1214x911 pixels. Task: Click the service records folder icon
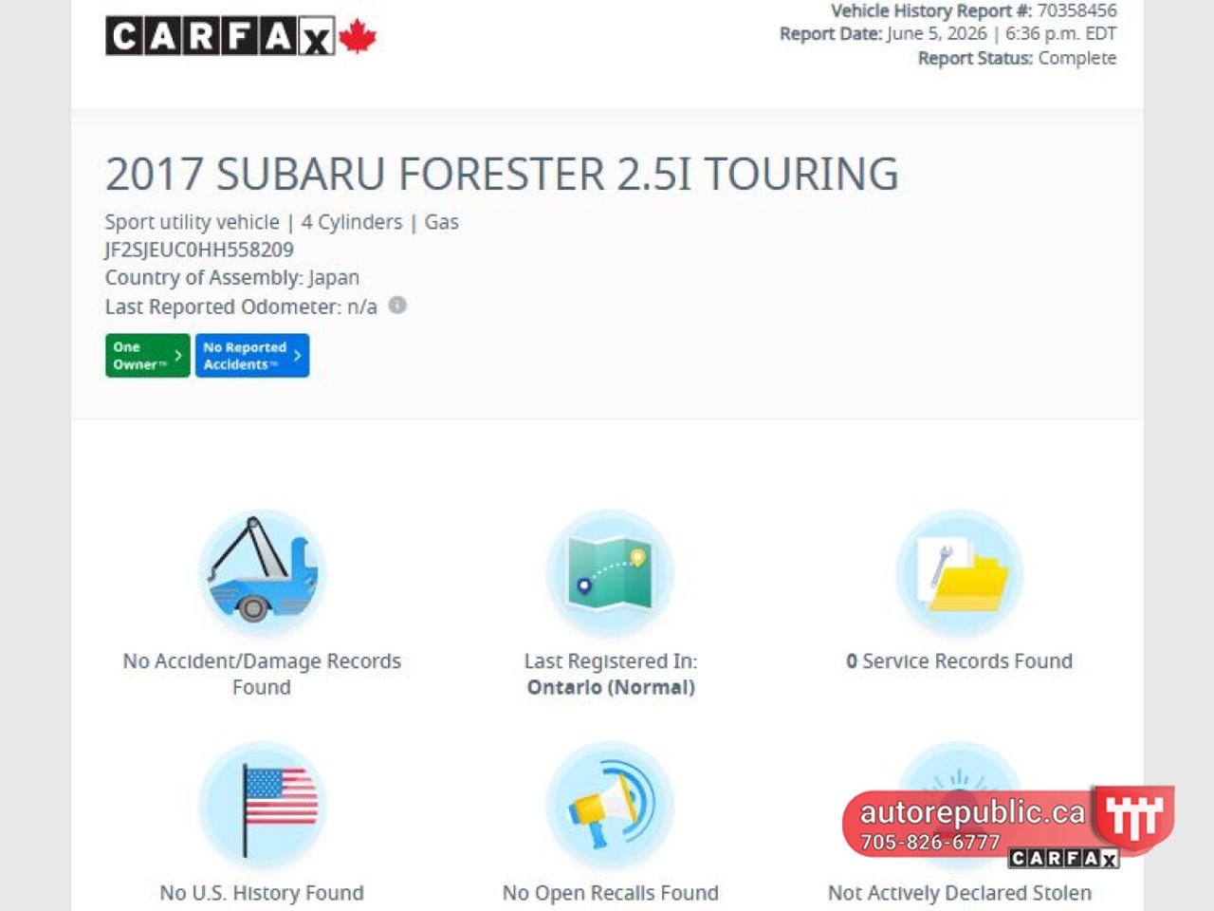960,572
